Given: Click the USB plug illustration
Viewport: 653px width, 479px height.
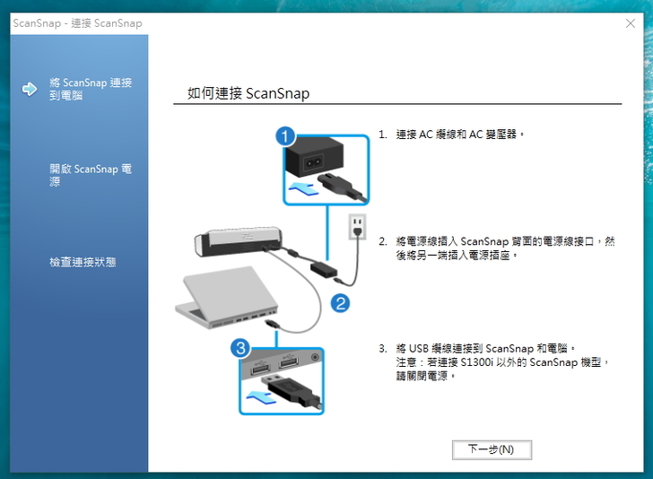Looking at the screenshot, I should point(292,390).
